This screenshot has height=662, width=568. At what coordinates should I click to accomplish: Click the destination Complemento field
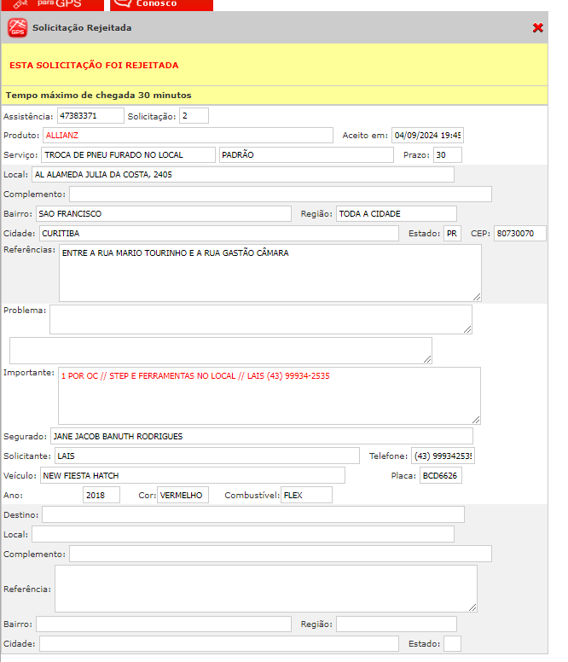point(281,554)
